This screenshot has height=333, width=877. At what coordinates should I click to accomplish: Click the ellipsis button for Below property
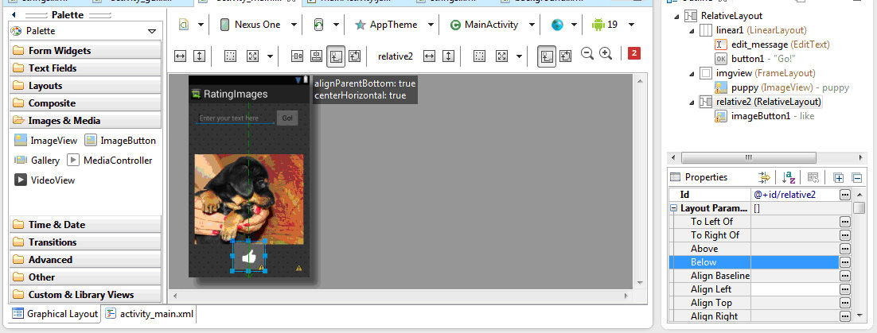tap(844, 262)
